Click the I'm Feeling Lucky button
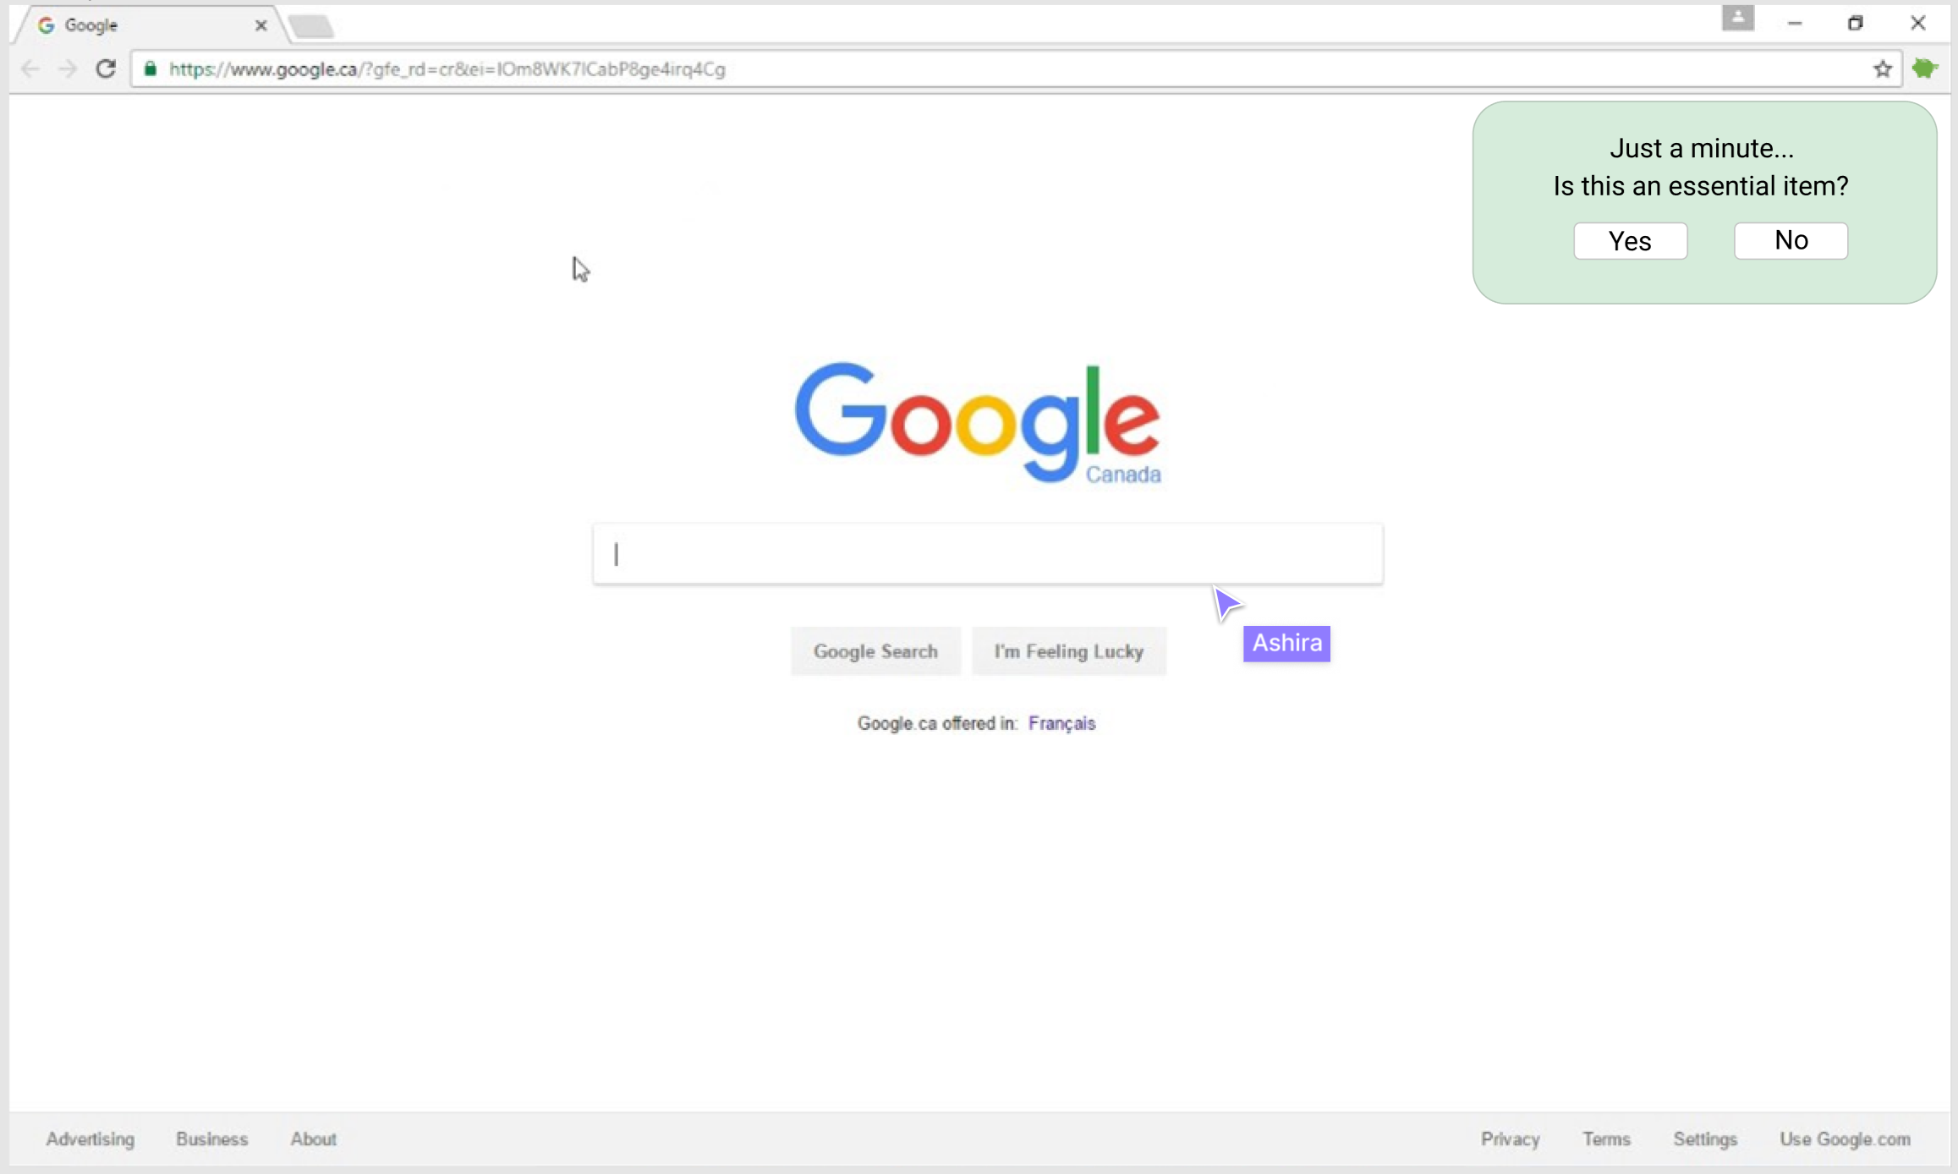Viewport: 1958px width, 1174px height. (1068, 651)
